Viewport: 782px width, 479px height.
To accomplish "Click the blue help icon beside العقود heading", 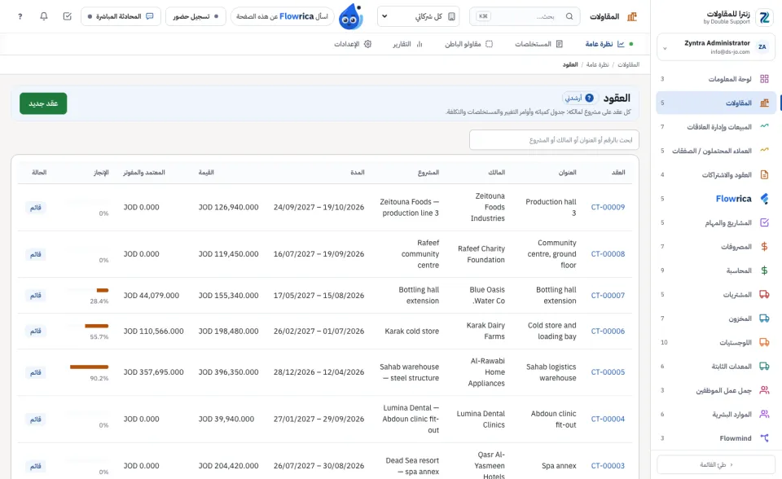I will click(x=589, y=98).
